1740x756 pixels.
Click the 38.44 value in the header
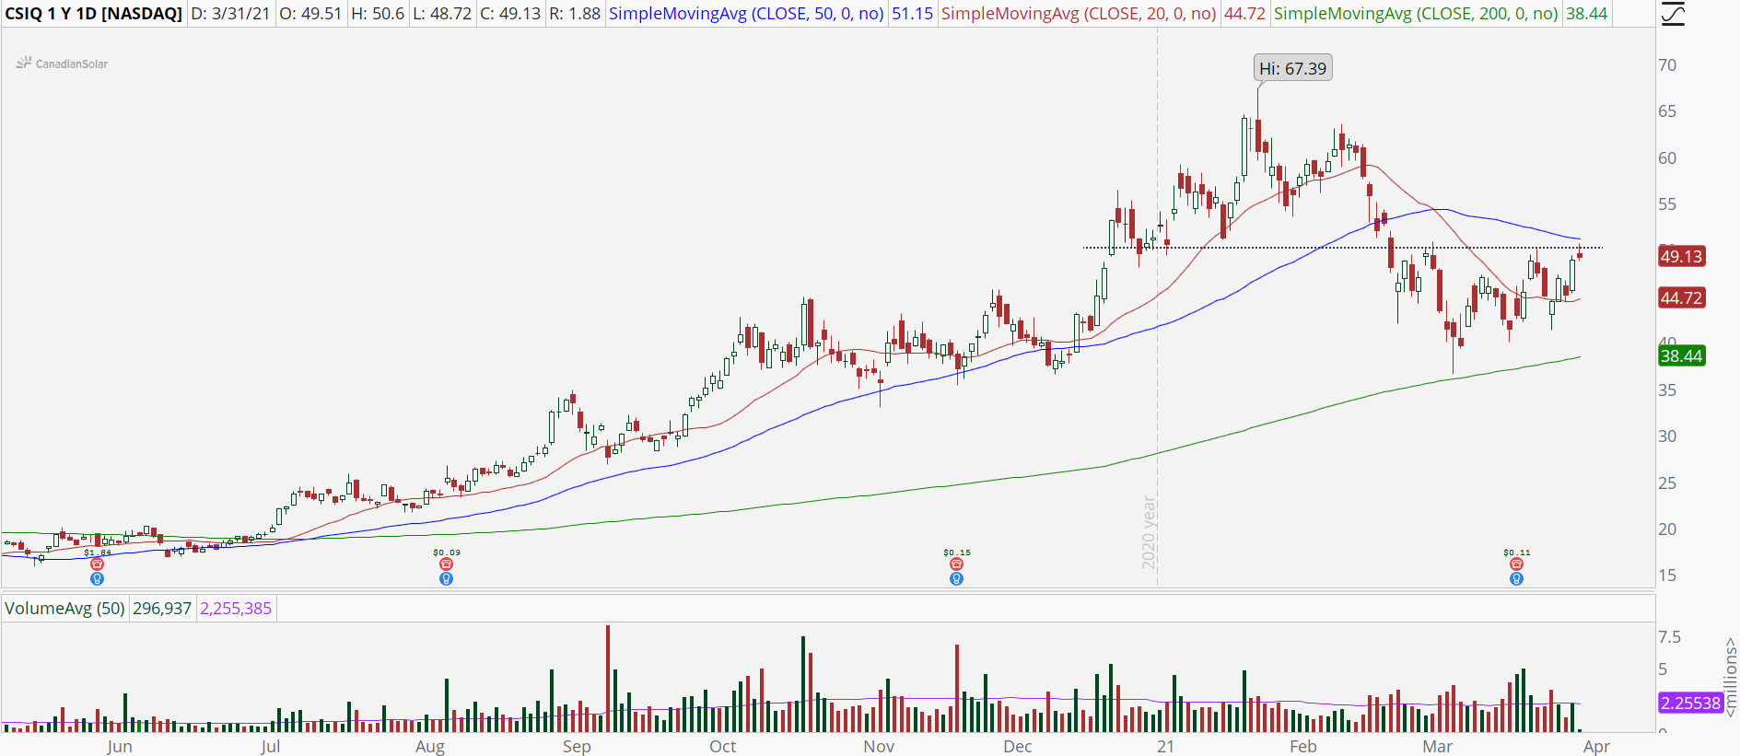click(x=1586, y=14)
